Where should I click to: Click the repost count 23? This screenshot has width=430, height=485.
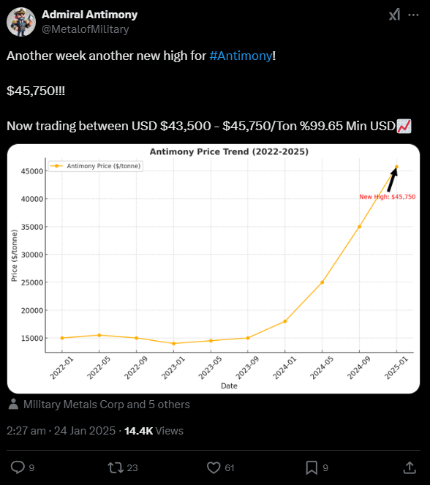132,468
